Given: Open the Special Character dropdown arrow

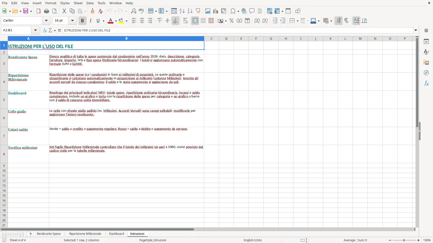Looking at the screenshot, I should click(238, 11).
